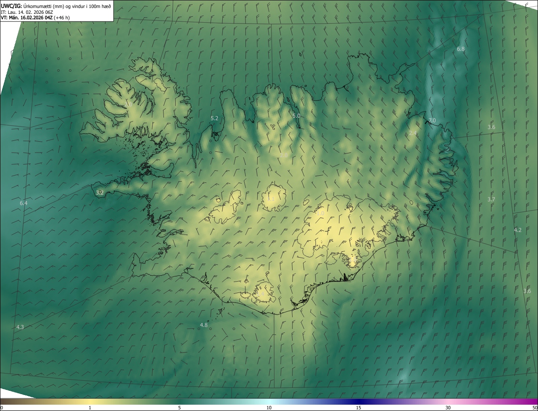The image size is (538, 411).
Task: Pick the dark navy colorbar segment above 15
Action: pos(359,401)
